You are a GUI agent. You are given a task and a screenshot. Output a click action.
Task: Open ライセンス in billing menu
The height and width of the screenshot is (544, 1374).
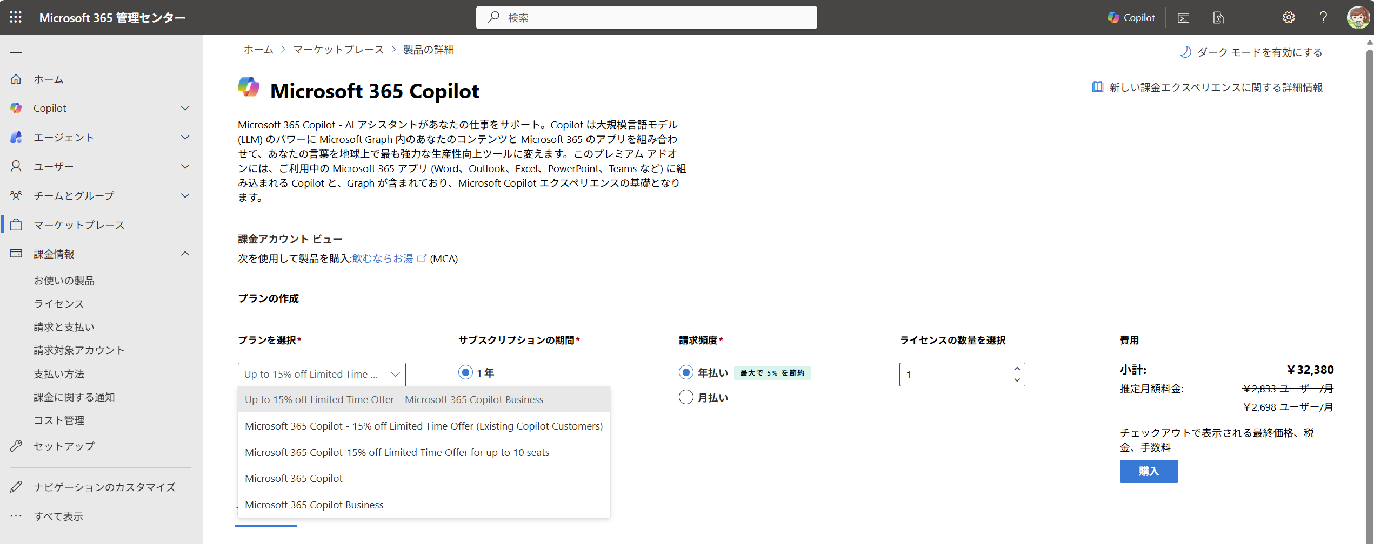pyautogui.click(x=59, y=303)
